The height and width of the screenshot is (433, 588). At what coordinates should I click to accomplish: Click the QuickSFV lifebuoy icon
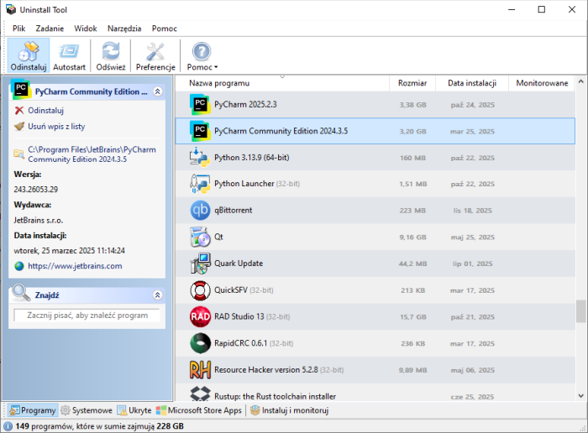coord(200,290)
